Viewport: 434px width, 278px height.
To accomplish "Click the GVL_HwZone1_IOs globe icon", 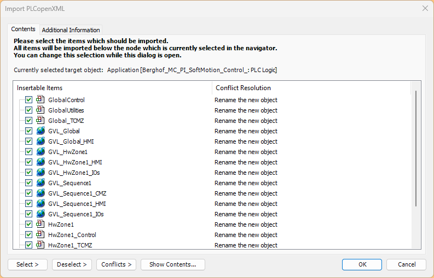I will (x=40, y=172).
